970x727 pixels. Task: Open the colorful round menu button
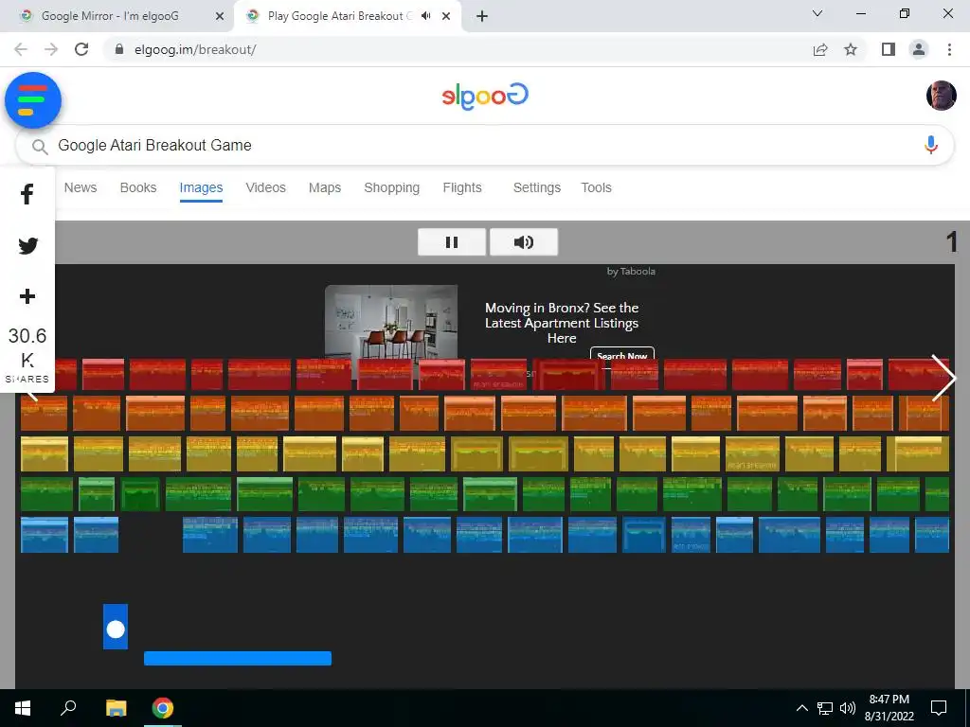33,100
